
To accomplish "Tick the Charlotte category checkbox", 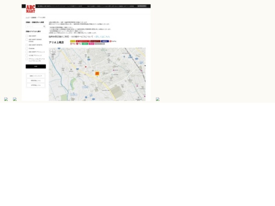I will coord(27,49).
